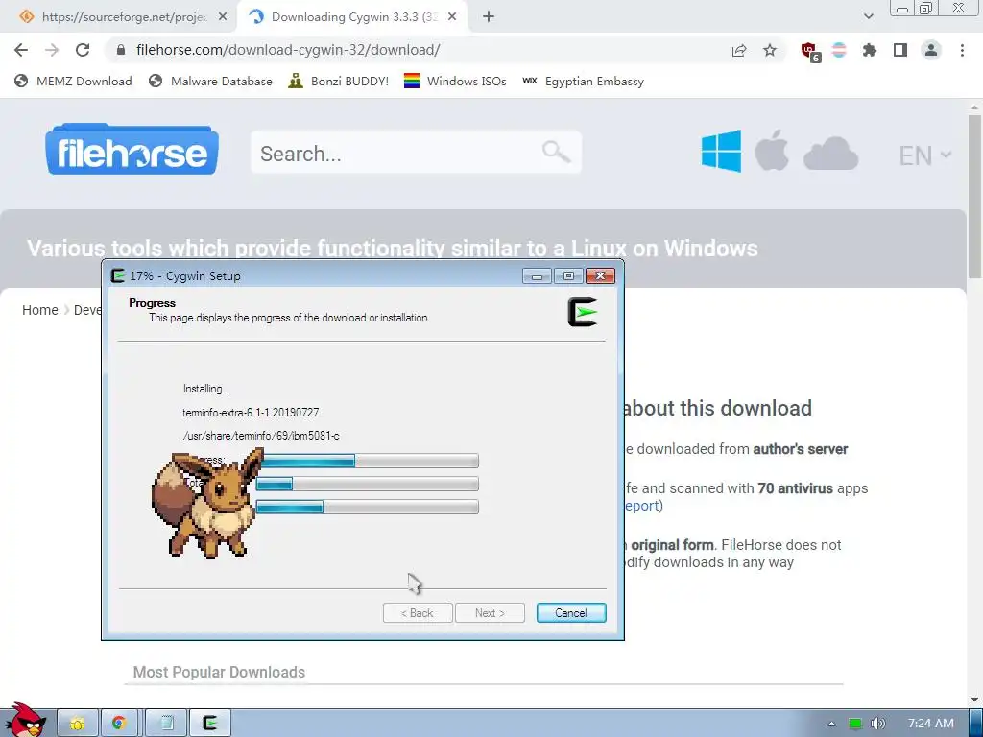The height and width of the screenshot is (737, 983).
Task: Expand the tab search chevron
Action: pos(868,16)
